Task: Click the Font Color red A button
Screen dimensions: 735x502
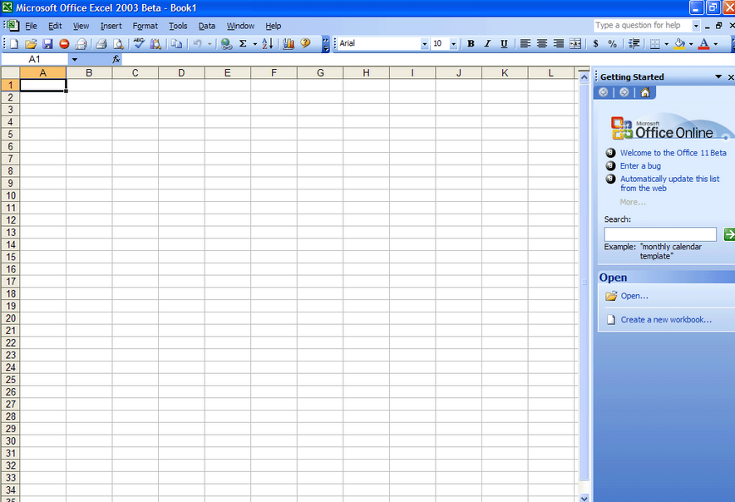Action: [x=703, y=43]
